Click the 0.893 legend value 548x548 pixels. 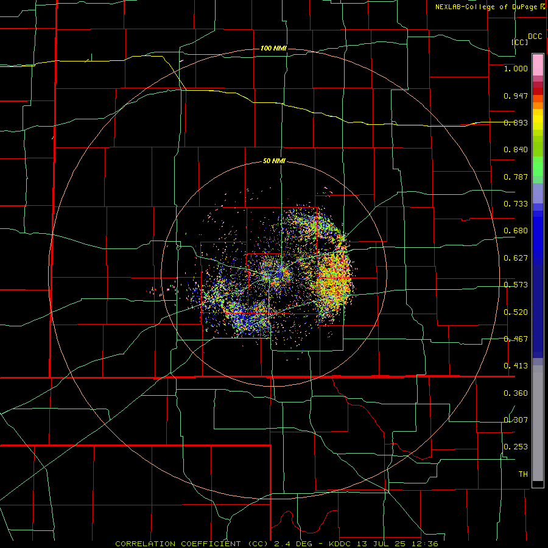[x=516, y=122]
